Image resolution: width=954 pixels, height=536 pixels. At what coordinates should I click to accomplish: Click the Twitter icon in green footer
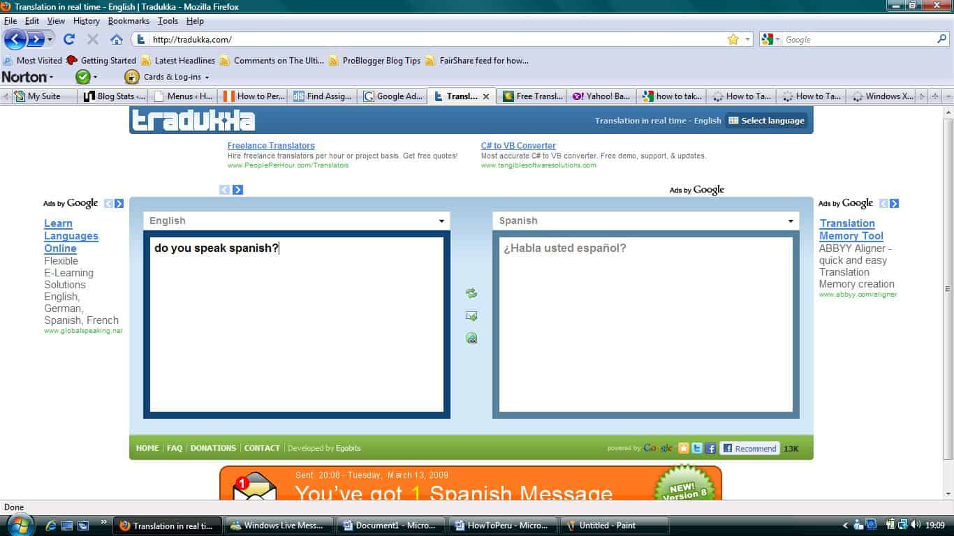tap(697, 448)
